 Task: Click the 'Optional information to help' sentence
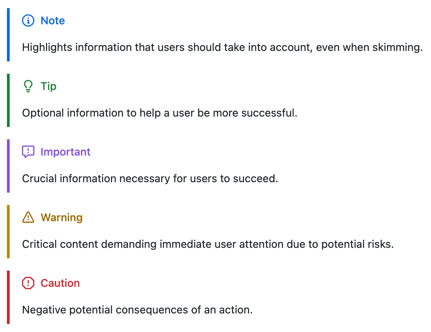pyautogui.click(x=160, y=113)
